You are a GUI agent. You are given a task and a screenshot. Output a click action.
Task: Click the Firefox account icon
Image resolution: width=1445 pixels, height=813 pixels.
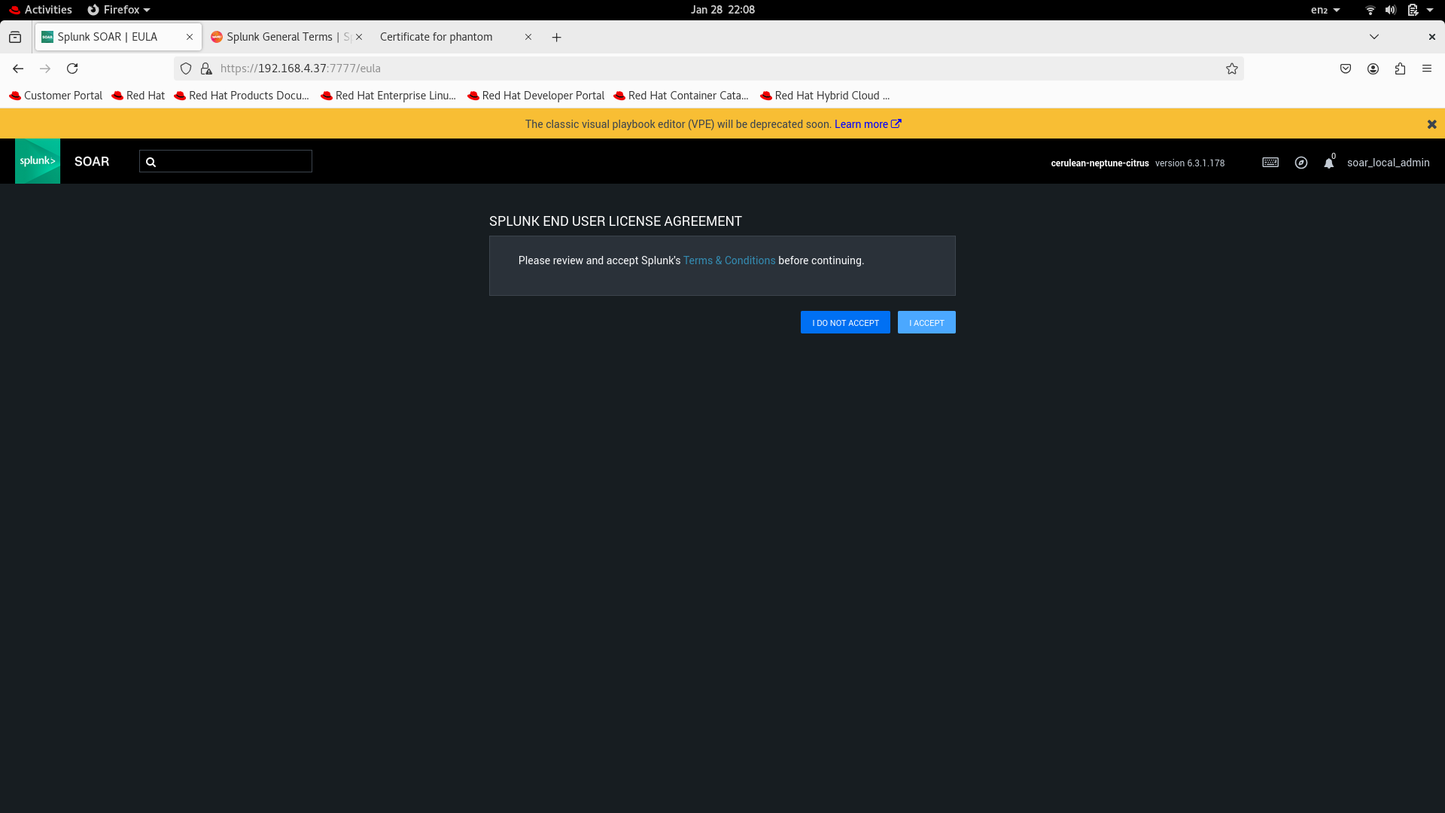tap(1373, 69)
